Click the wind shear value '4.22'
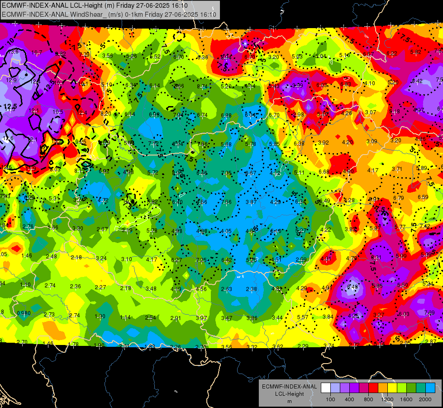Viewport: 443px width, 408px height. 326,230
